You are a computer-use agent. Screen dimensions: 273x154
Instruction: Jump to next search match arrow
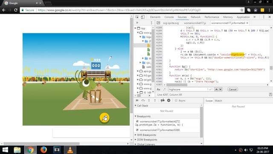point(220,89)
